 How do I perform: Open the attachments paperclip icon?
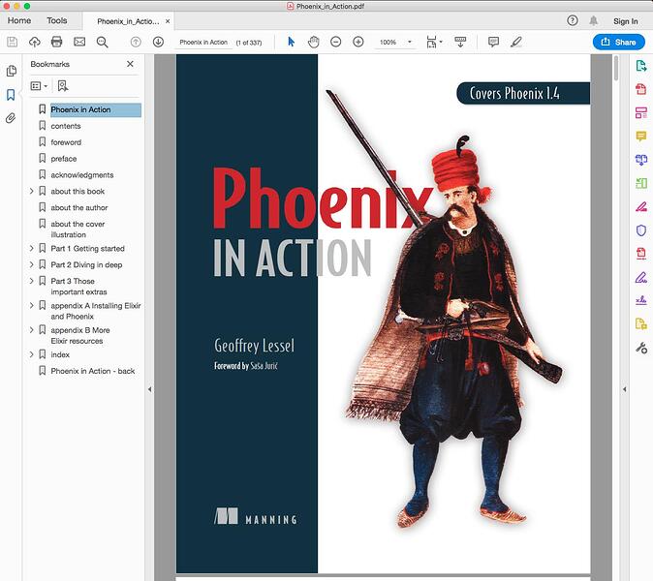[x=11, y=118]
